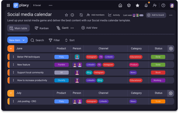
Task: Open row menu for Job posting - CRO
Action: (13, 101)
